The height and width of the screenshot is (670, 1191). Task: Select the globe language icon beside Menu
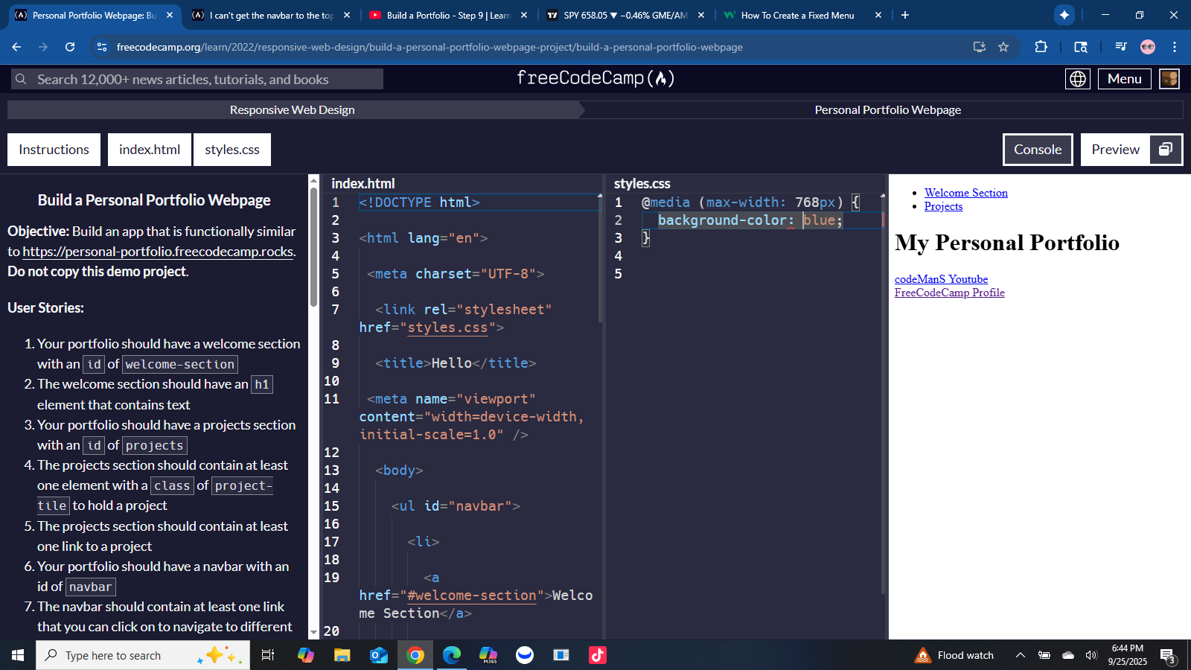coord(1077,78)
